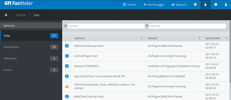
Task: Select the Informazioni notifications filter
Action: pyautogui.click(x=31, y=47)
